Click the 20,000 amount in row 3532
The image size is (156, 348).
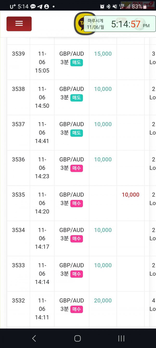pos(103,300)
